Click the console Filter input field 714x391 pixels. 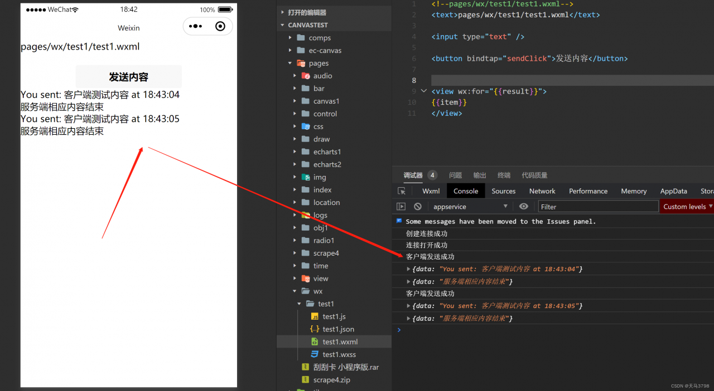(598, 207)
